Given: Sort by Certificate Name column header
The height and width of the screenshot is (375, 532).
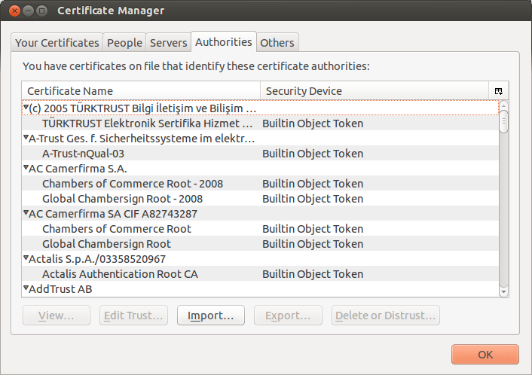Looking at the screenshot, I should (140, 91).
